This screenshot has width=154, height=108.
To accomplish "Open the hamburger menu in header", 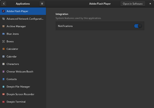I will click(x=42, y=4).
